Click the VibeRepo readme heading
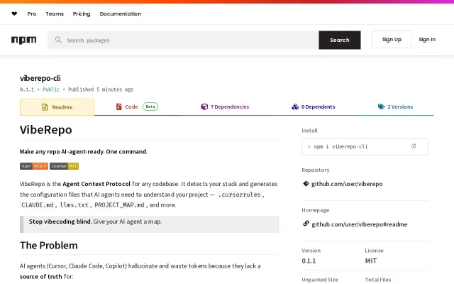Image resolution: width=454 pixels, height=284 pixels. click(x=45, y=129)
